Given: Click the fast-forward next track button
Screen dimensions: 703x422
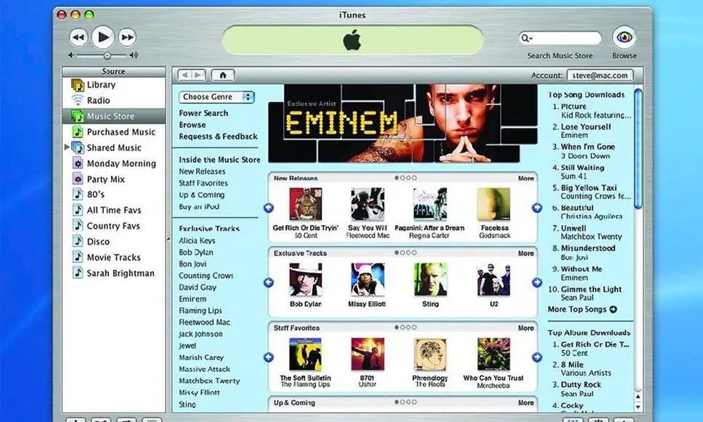Looking at the screenshot, I should coord(127,37).
